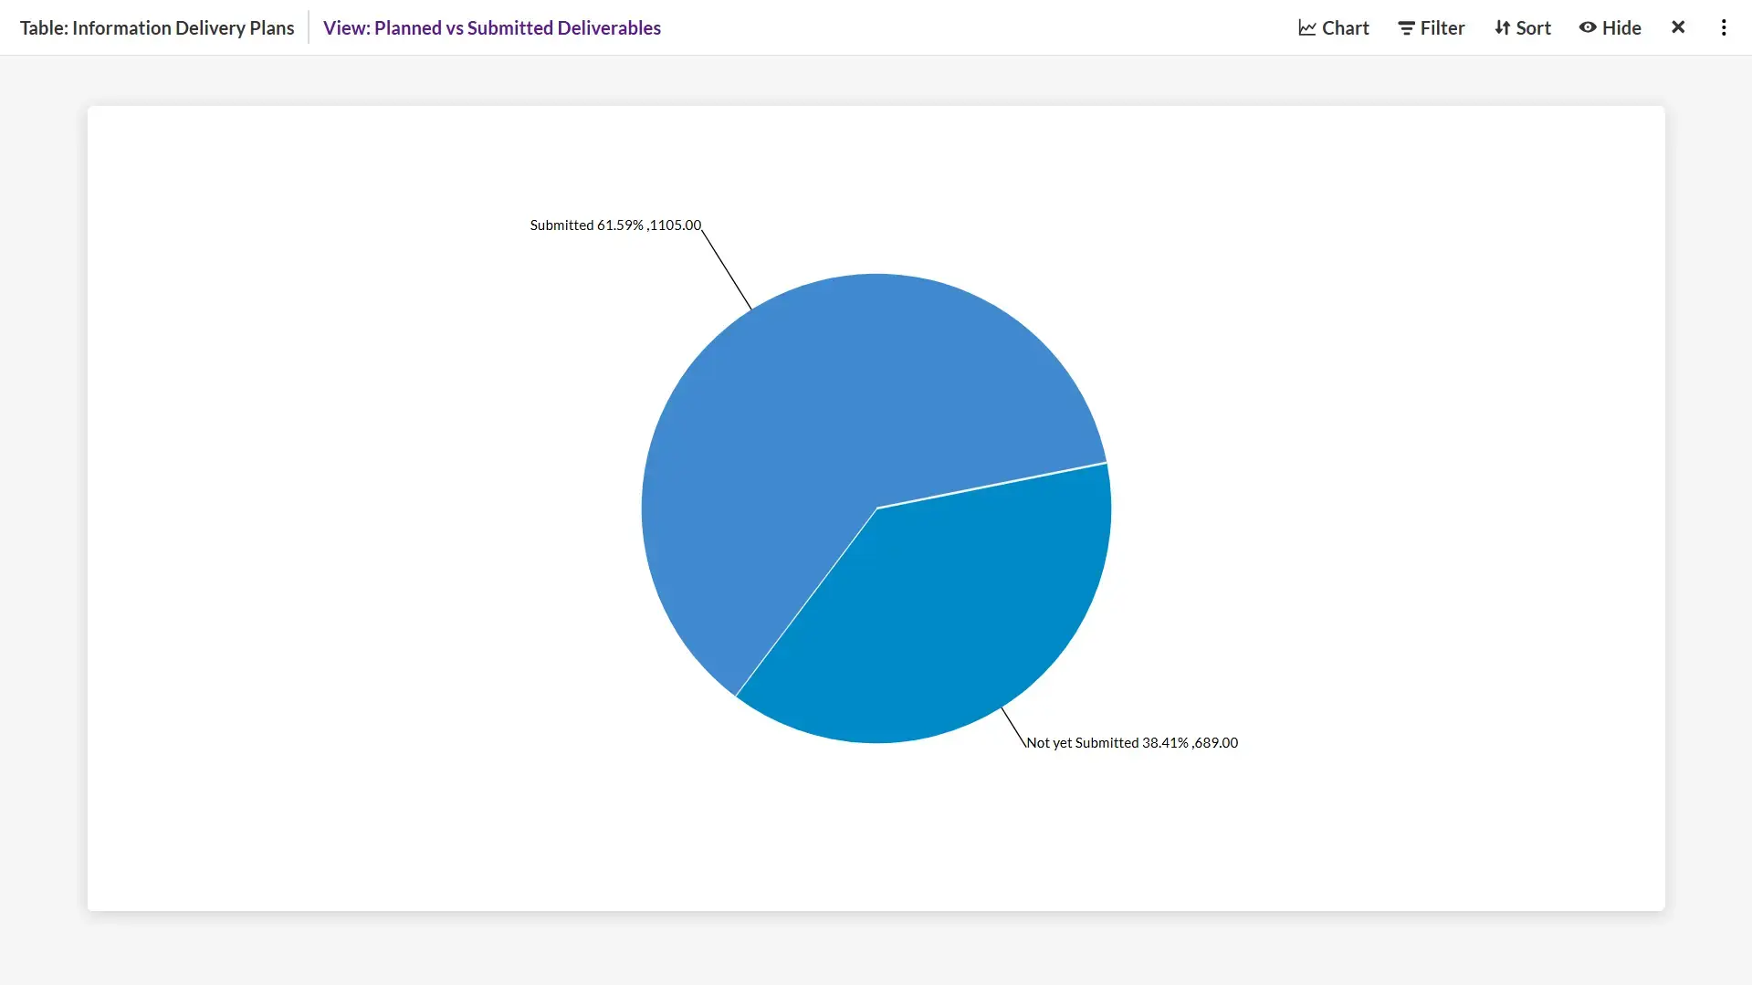
Task: Close the chart view with the X icon
Action: [x=1678, y=27]
